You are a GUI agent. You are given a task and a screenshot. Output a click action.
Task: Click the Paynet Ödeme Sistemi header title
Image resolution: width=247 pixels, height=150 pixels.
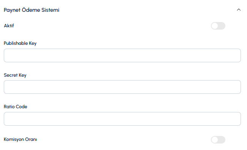click(32, 10)
